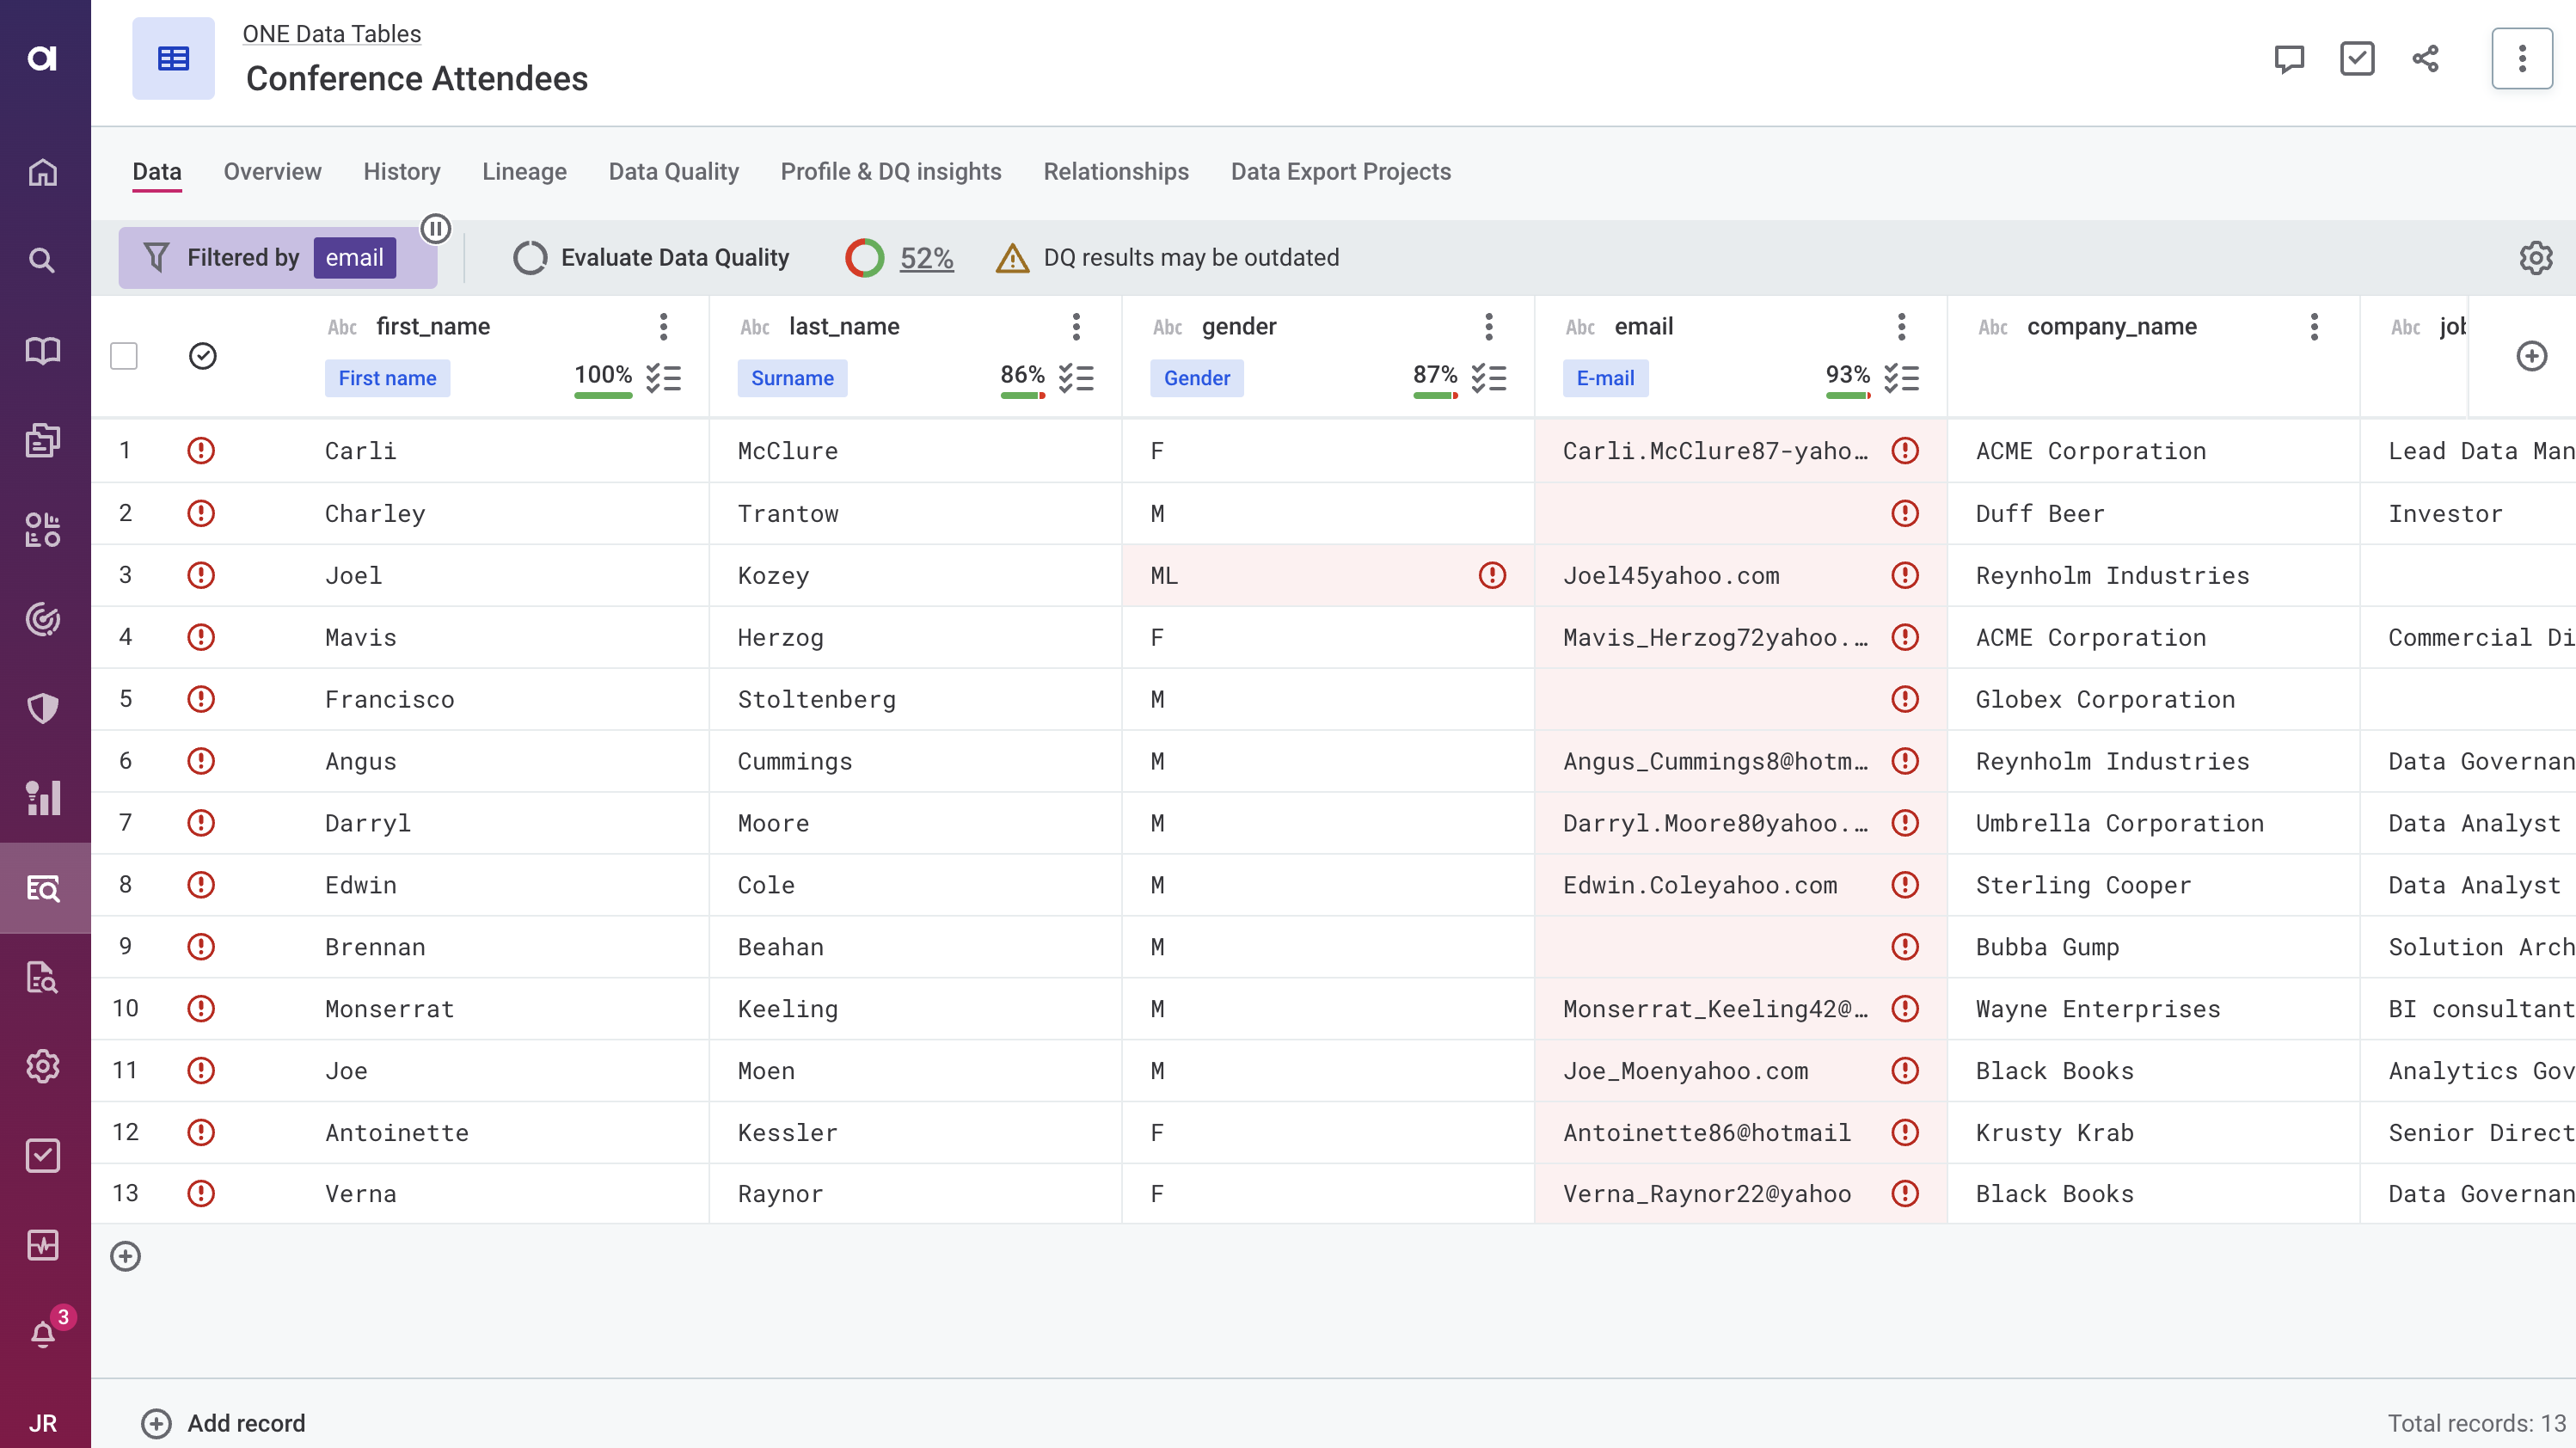Open the comments icon in header
Viewport: 2576px width, 1448px height.
point(2288,58)
